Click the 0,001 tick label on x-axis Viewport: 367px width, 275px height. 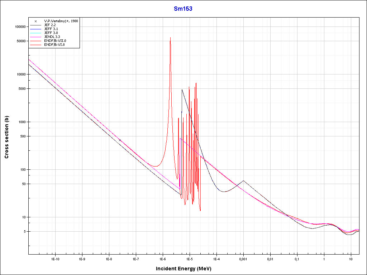tap(243, 259)
